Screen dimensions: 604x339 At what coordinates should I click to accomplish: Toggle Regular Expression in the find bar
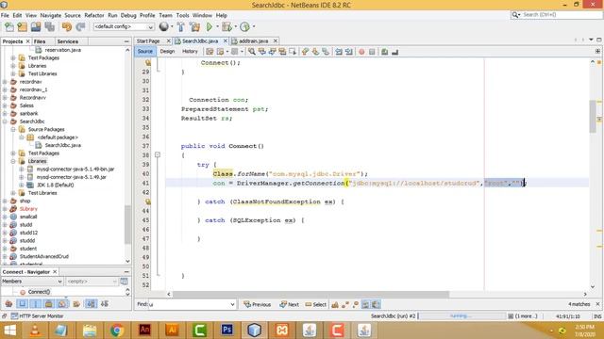click(x=355, y=304)
